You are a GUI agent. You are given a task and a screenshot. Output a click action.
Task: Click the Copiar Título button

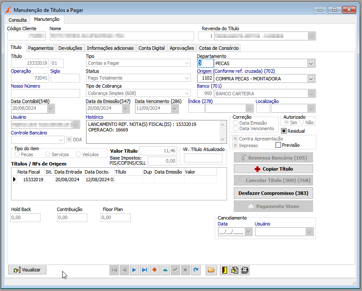click(x=273, y=169)
